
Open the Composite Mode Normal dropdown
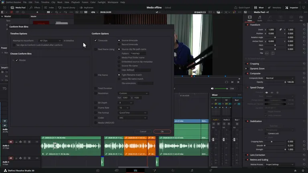[x=280, y=78]
